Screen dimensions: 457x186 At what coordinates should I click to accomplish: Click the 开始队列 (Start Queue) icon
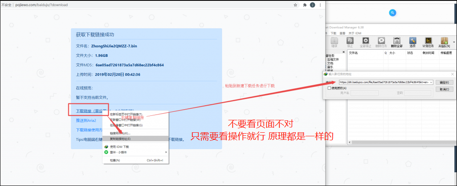click(444, 42)
